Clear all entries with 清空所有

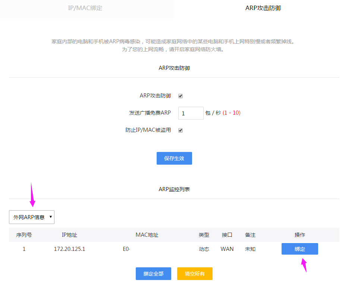click(195, 274)
